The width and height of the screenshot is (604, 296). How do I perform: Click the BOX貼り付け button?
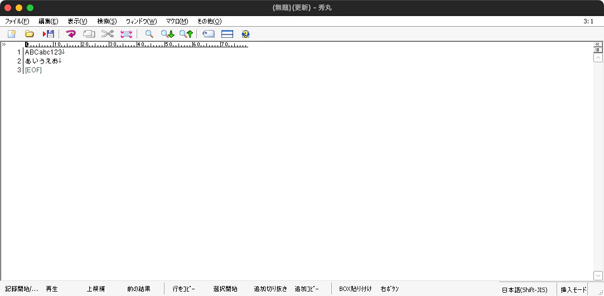pyautogui.click(x=355, y=289)
